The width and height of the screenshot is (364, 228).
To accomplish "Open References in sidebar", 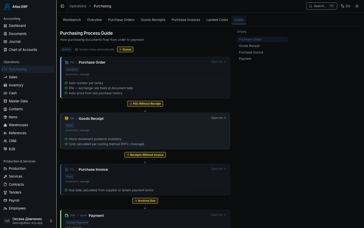I will pyautogui.click(x=28, y=133).
